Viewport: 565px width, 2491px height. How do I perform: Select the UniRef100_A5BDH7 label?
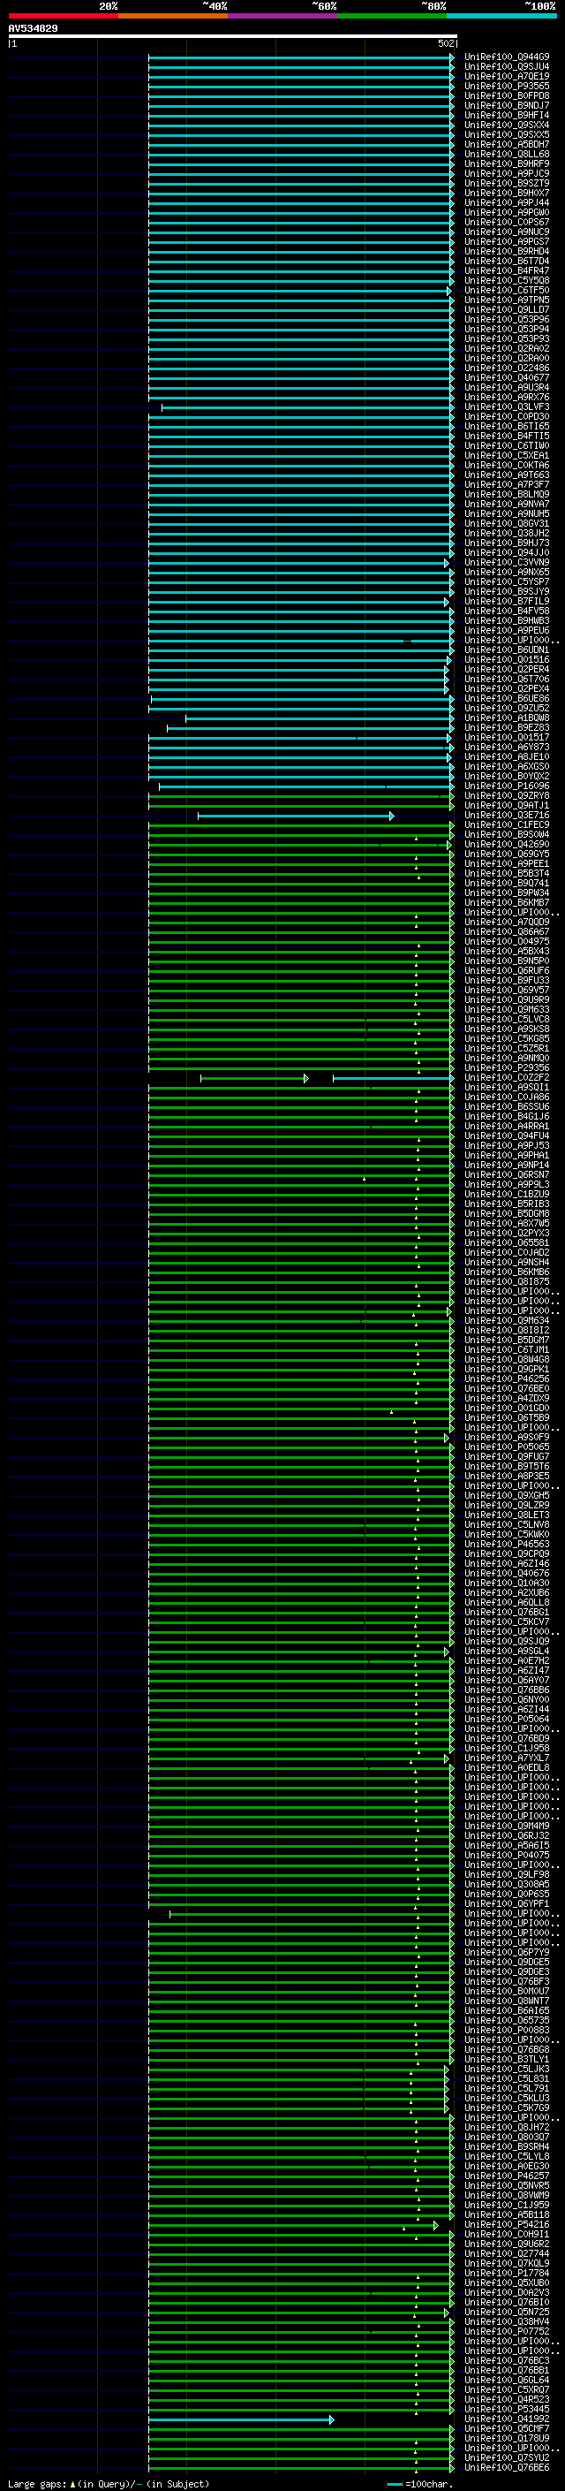tap(507, 144)
